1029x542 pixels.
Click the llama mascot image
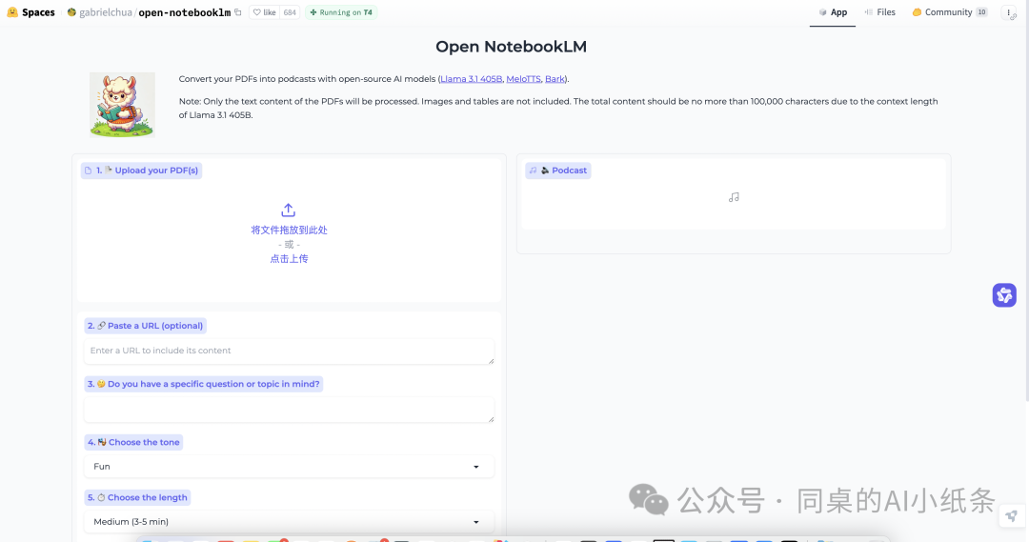[x=122, y=105]
